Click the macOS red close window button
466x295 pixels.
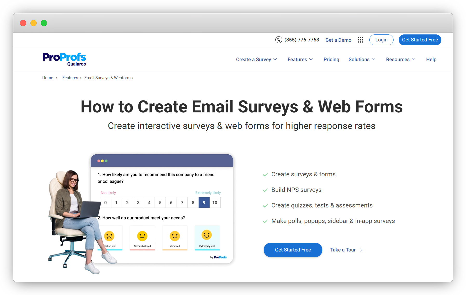tap(23, 23)
